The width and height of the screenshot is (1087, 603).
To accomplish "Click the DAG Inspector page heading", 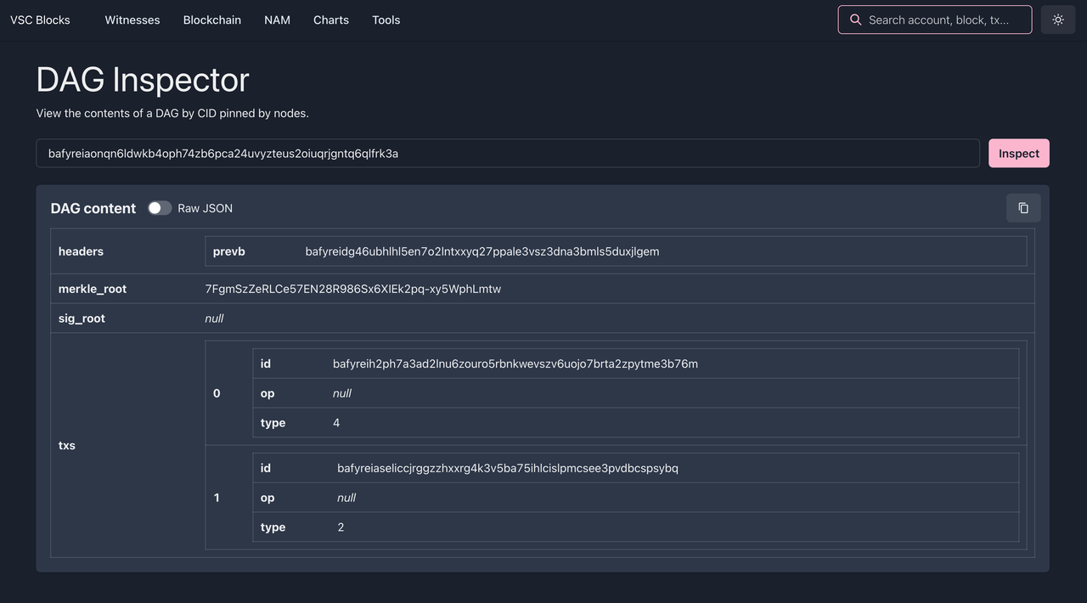I will [x=142, y=80].
